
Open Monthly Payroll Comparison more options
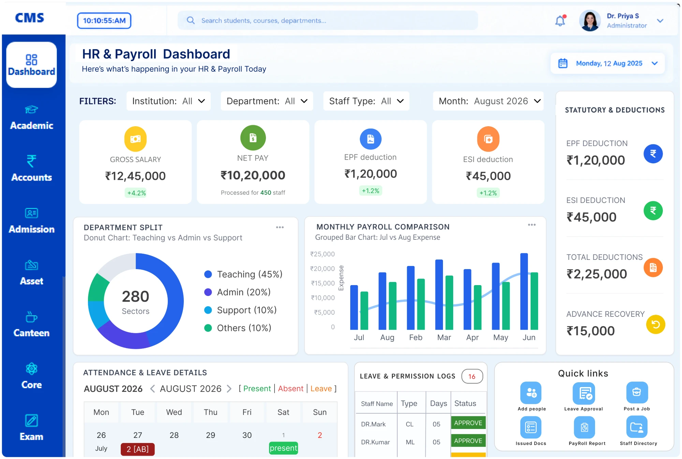pos(532,225)
